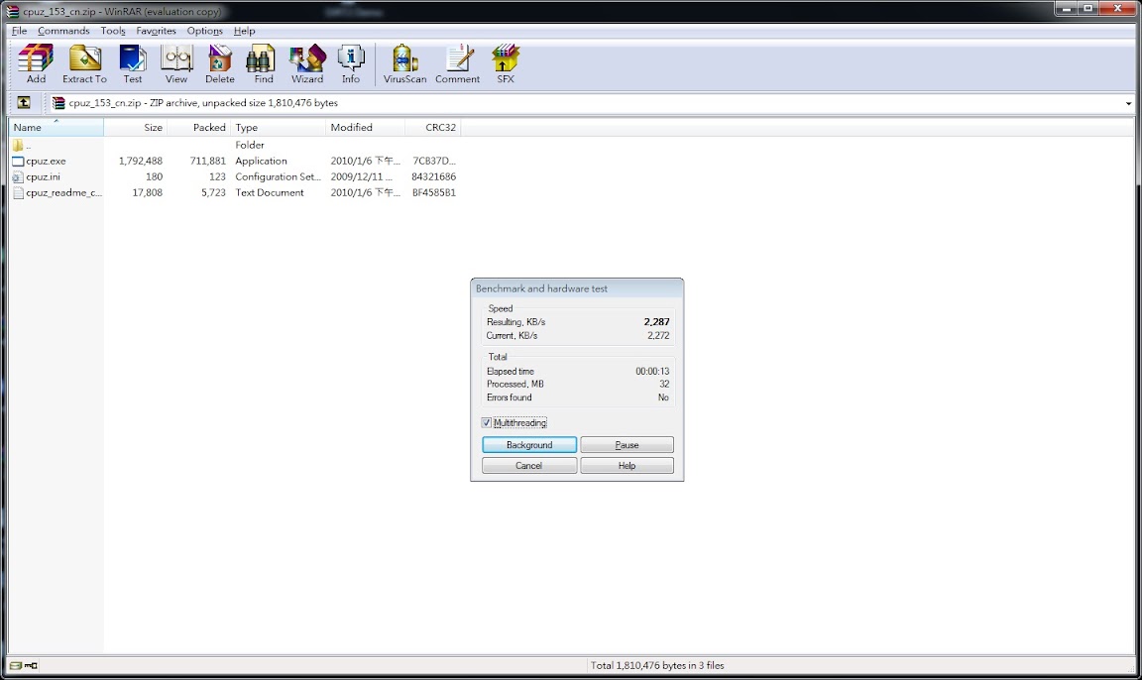This screenshot has height=680, width=1142.
Task: Click the Comment toolbar icon
Action: [458, 58]
